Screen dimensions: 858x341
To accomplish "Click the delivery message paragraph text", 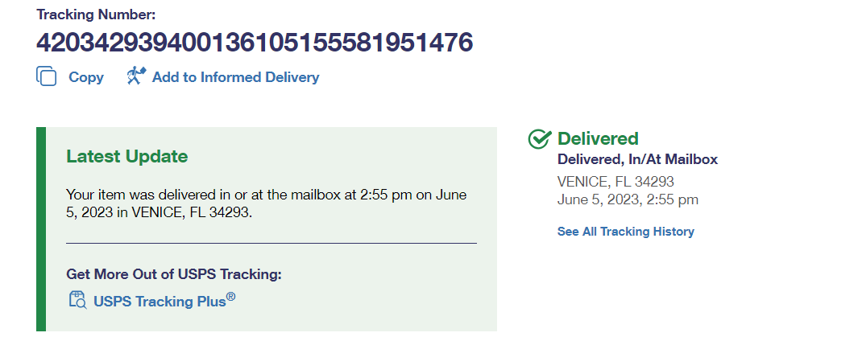I will 266,203.
